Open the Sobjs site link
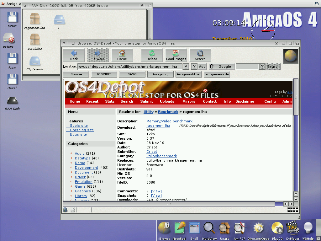 [x=79, y=126]
